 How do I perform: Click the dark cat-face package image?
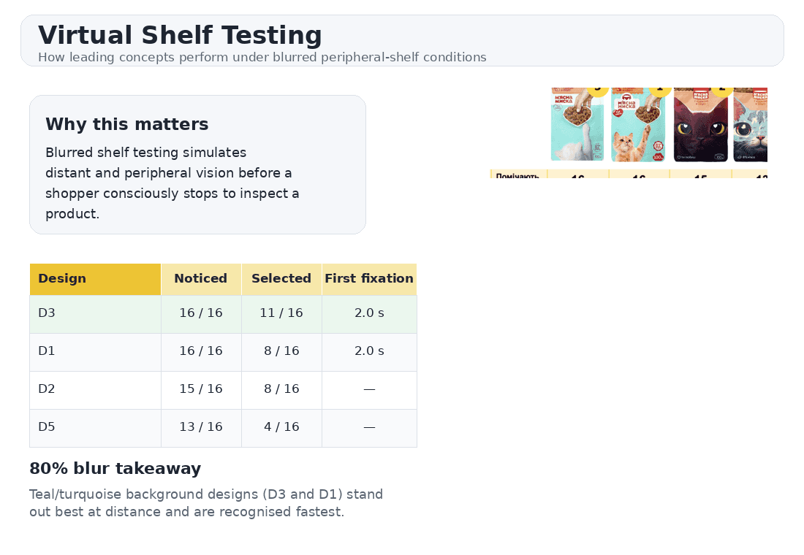(700, 126)
